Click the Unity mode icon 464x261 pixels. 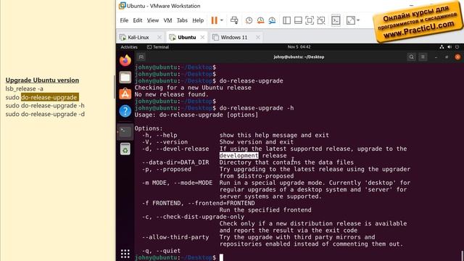point(321,20)
